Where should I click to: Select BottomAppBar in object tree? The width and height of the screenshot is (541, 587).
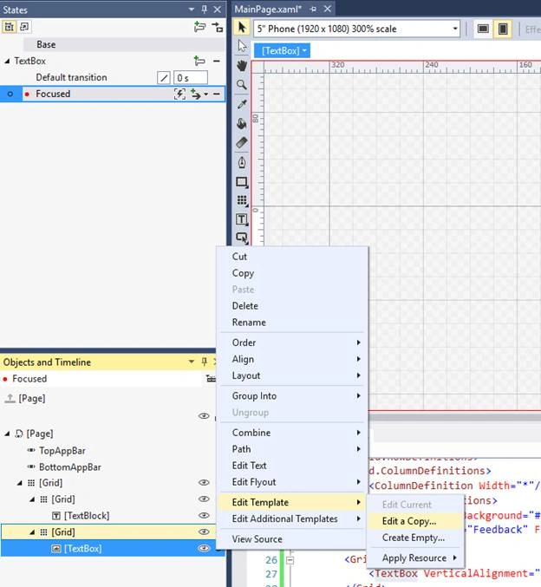70,466
